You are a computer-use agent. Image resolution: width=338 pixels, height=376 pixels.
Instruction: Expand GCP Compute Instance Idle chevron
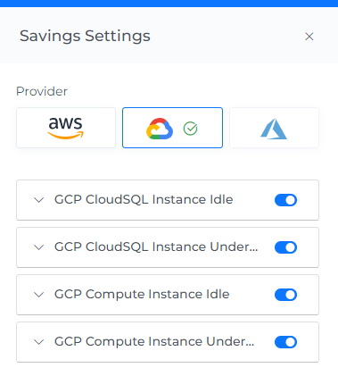pyautogui.click(x=39, y=295)
